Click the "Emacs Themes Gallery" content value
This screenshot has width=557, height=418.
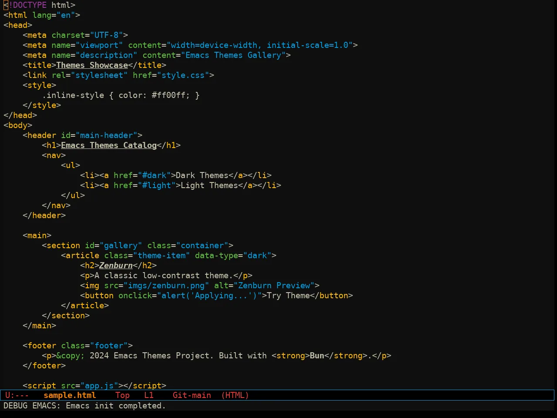(233, 55)
